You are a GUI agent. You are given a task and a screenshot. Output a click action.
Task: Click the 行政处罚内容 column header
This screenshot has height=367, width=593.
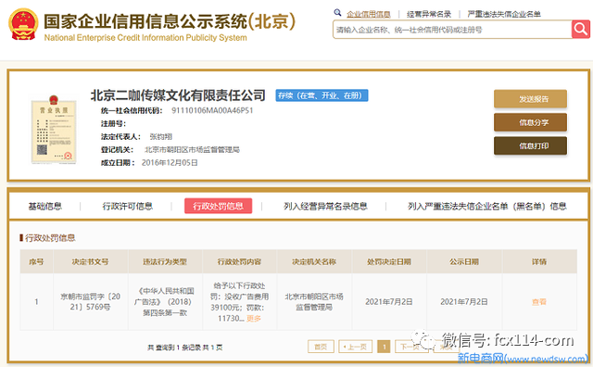(x=239, y=262)
